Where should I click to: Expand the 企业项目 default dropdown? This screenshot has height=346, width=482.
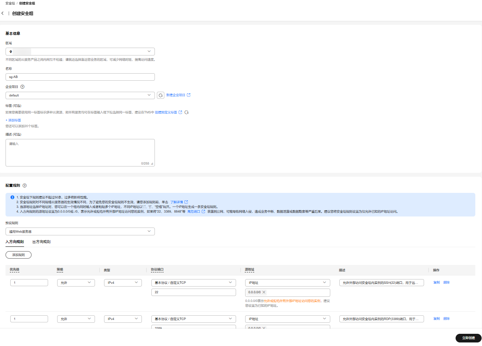coord(149,95)
